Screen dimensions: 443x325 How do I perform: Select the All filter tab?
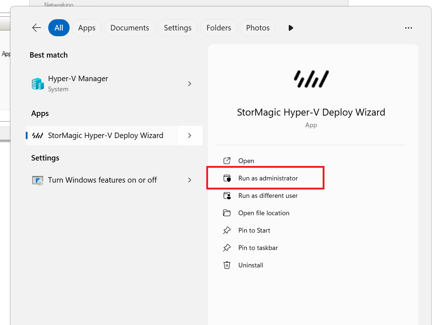coord(59,28)
